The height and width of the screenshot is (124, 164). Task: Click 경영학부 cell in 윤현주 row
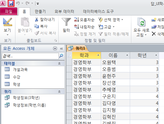coord(87,76)
